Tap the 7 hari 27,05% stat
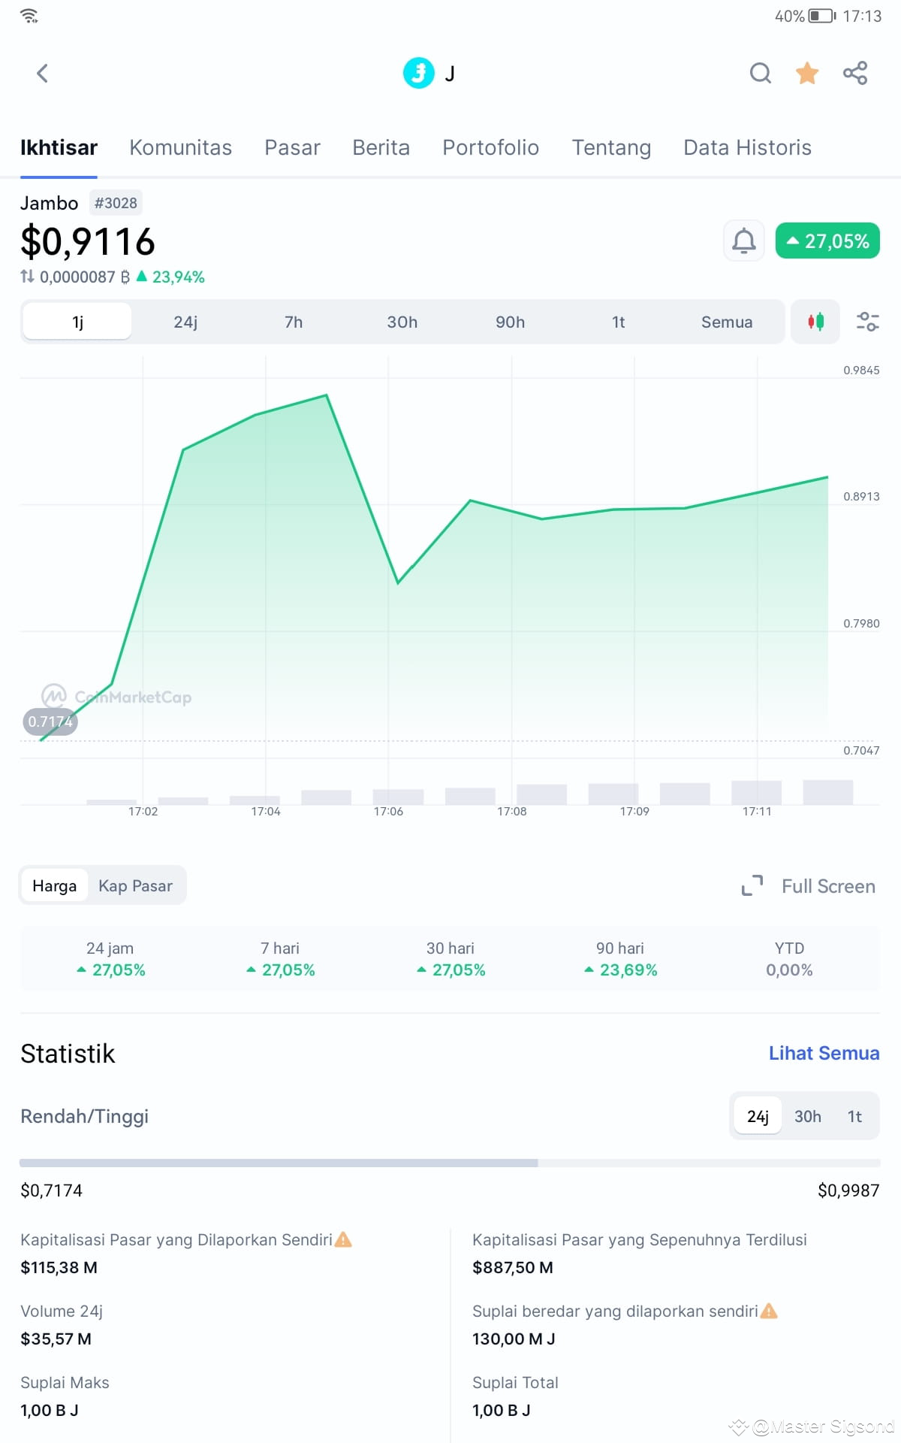The width and height of the screenshot is (901, 1443). pos(280,959)
